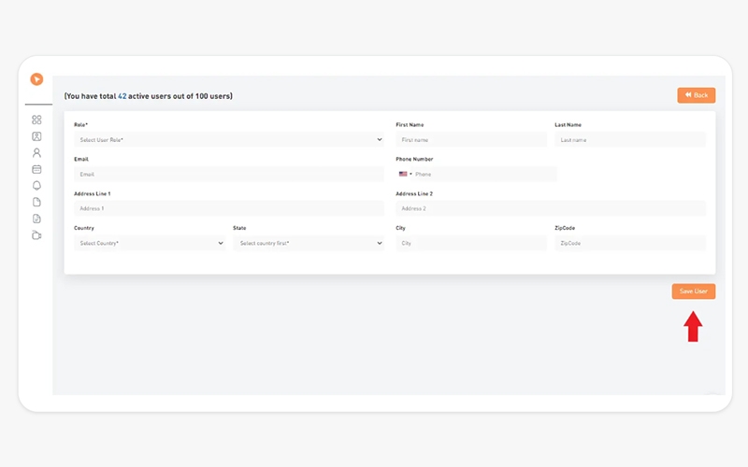
Task: Expand the Select User Role dropdown
Action: pos(229,139)
